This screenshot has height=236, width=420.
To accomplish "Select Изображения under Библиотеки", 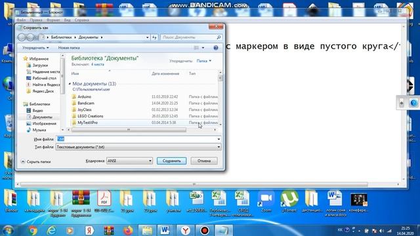I will pos(41,123).
